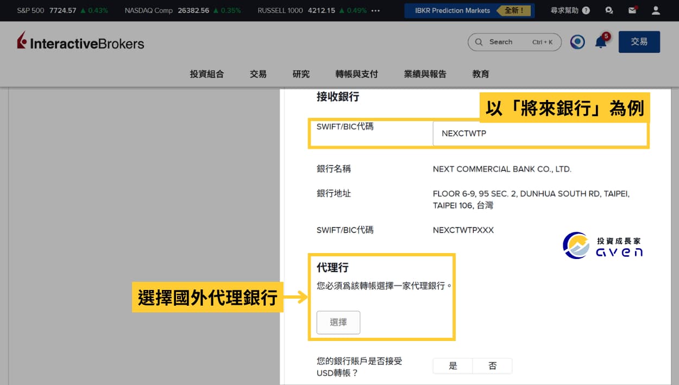Viewport: 679px width, 385px height.
Task: Open the IBKR Prediction Markets banner
Action: (469, 10)
